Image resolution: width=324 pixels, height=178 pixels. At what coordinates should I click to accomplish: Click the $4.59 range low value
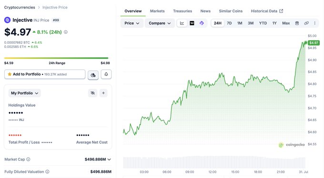tap(9, 63)
